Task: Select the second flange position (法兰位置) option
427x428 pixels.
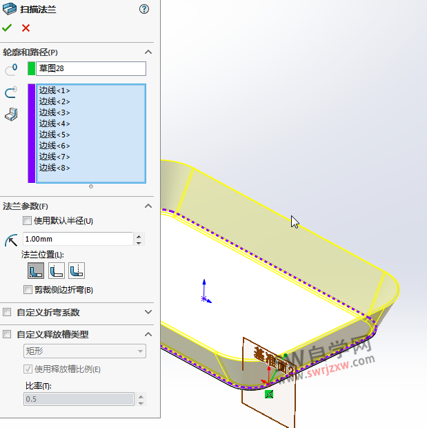Action: coord(56,271)
